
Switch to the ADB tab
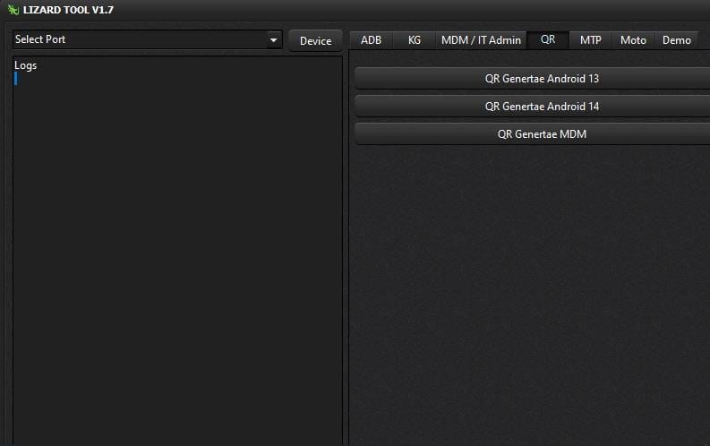tap(371, 40)
